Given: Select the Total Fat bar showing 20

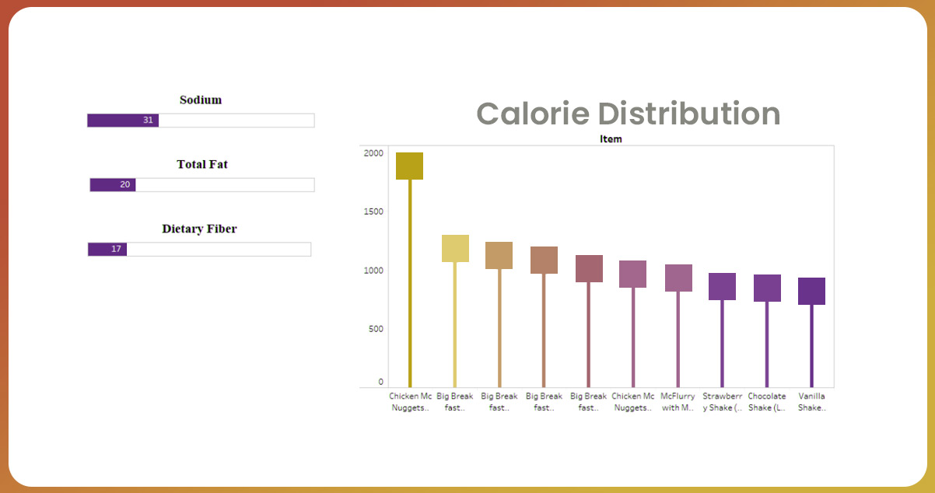Looking at the screenshot, I should click(113, 185).
